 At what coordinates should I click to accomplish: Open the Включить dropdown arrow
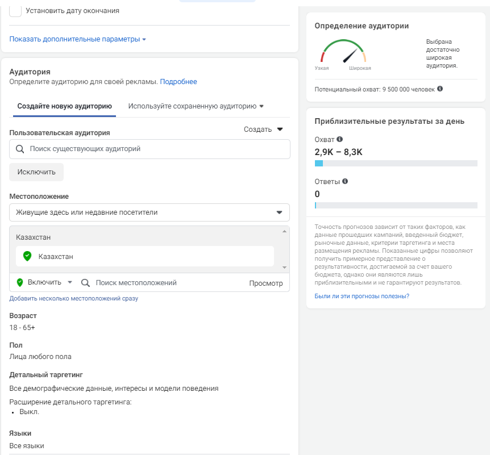[x=70, y=282]
